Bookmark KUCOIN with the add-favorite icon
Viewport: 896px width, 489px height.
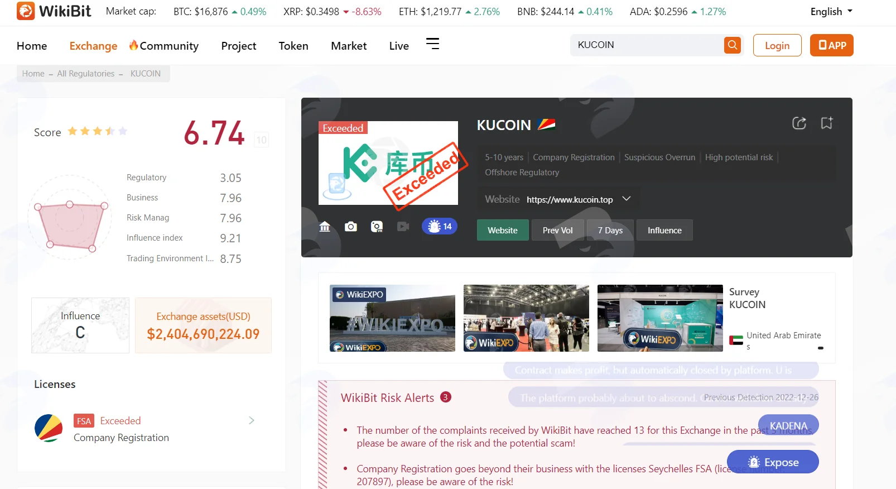tap(827, 123)
